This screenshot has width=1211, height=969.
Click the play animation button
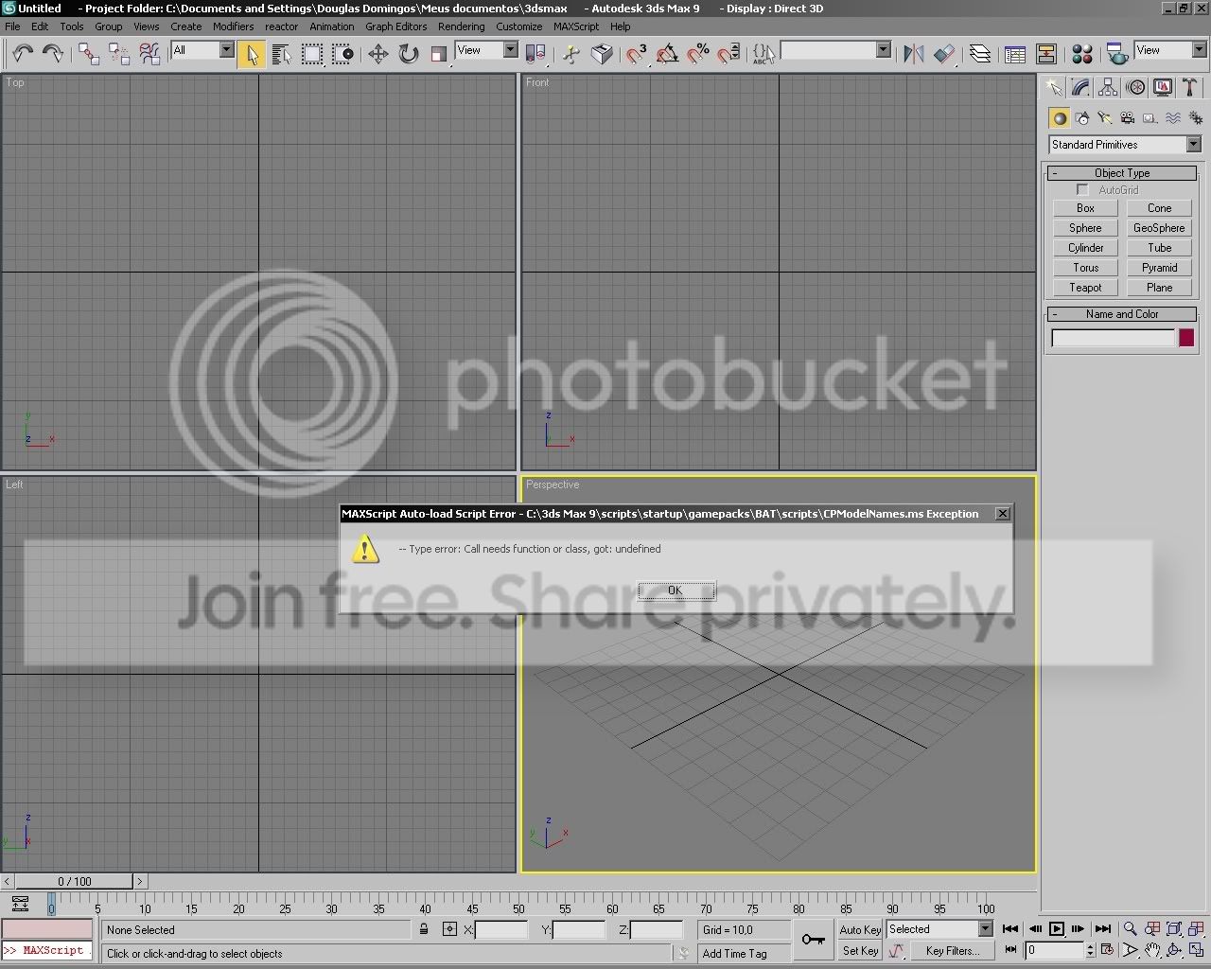point(1057,929)
